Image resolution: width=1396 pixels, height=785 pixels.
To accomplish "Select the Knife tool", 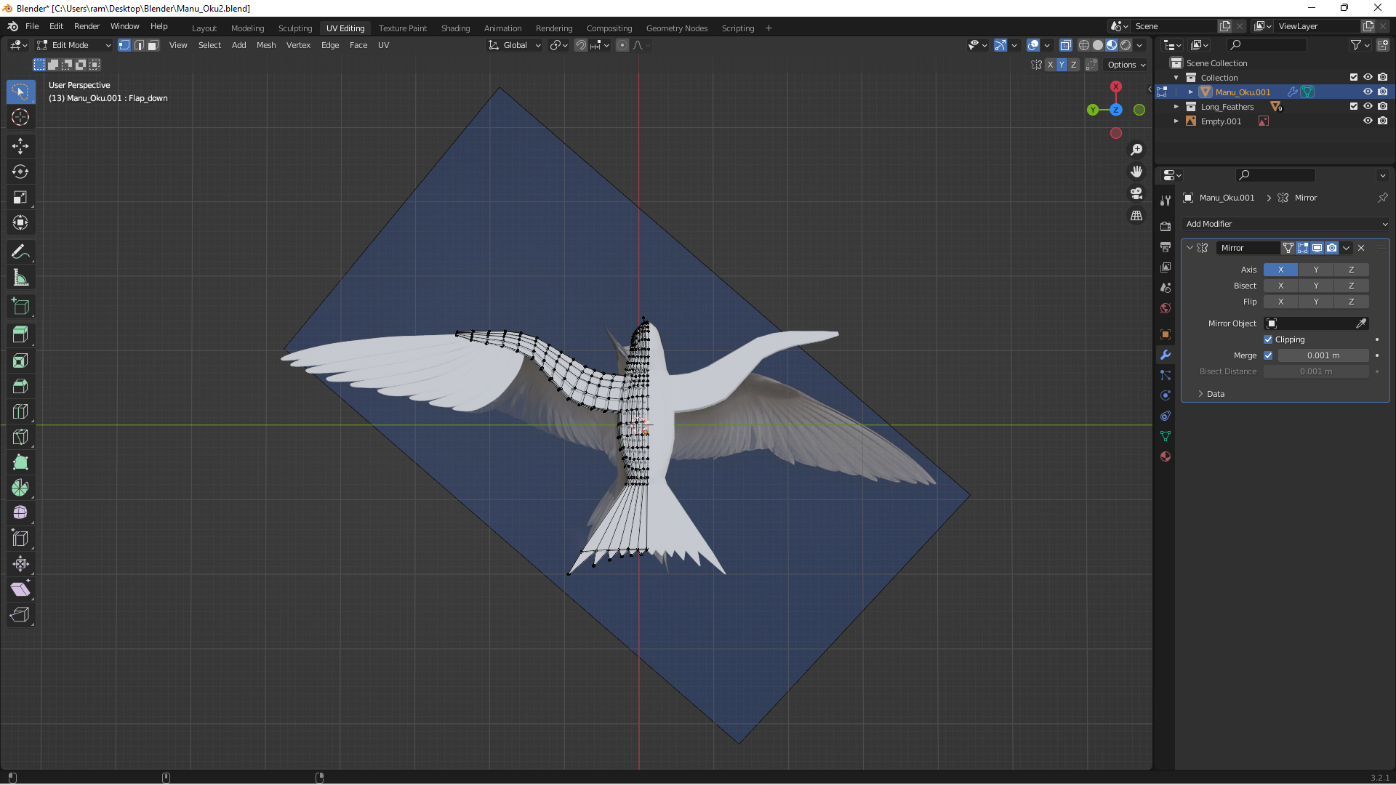I will click(x=20, y=437).
